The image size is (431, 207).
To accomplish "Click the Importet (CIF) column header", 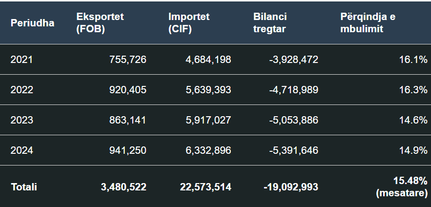I will click(x=189, y=23).
